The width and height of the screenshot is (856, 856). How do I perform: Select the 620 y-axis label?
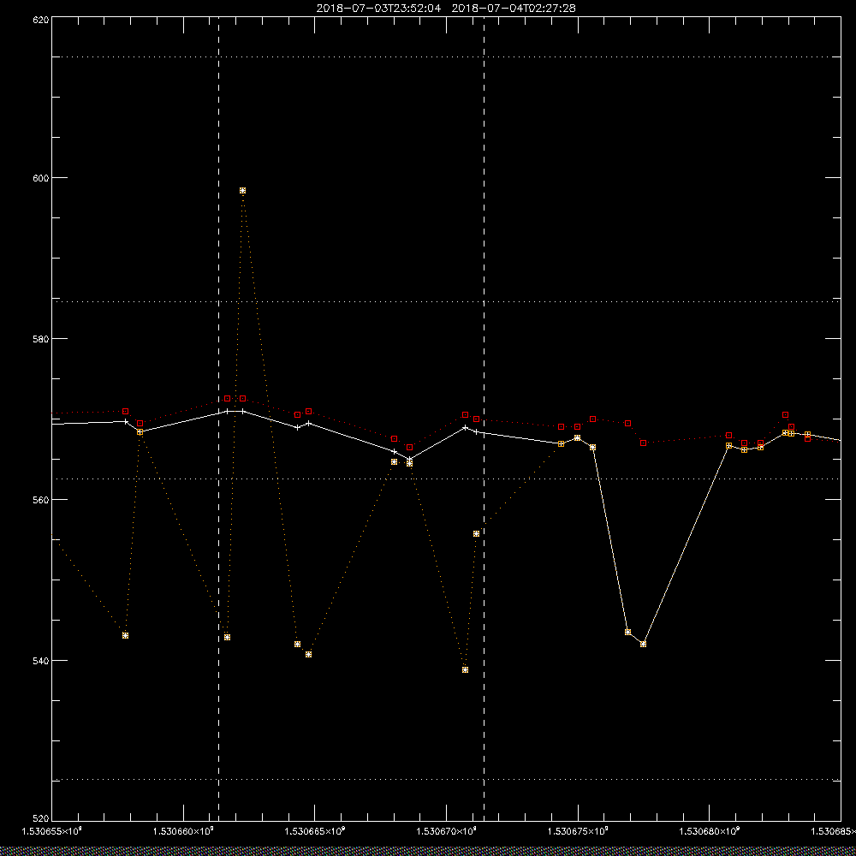pos(41,19)
